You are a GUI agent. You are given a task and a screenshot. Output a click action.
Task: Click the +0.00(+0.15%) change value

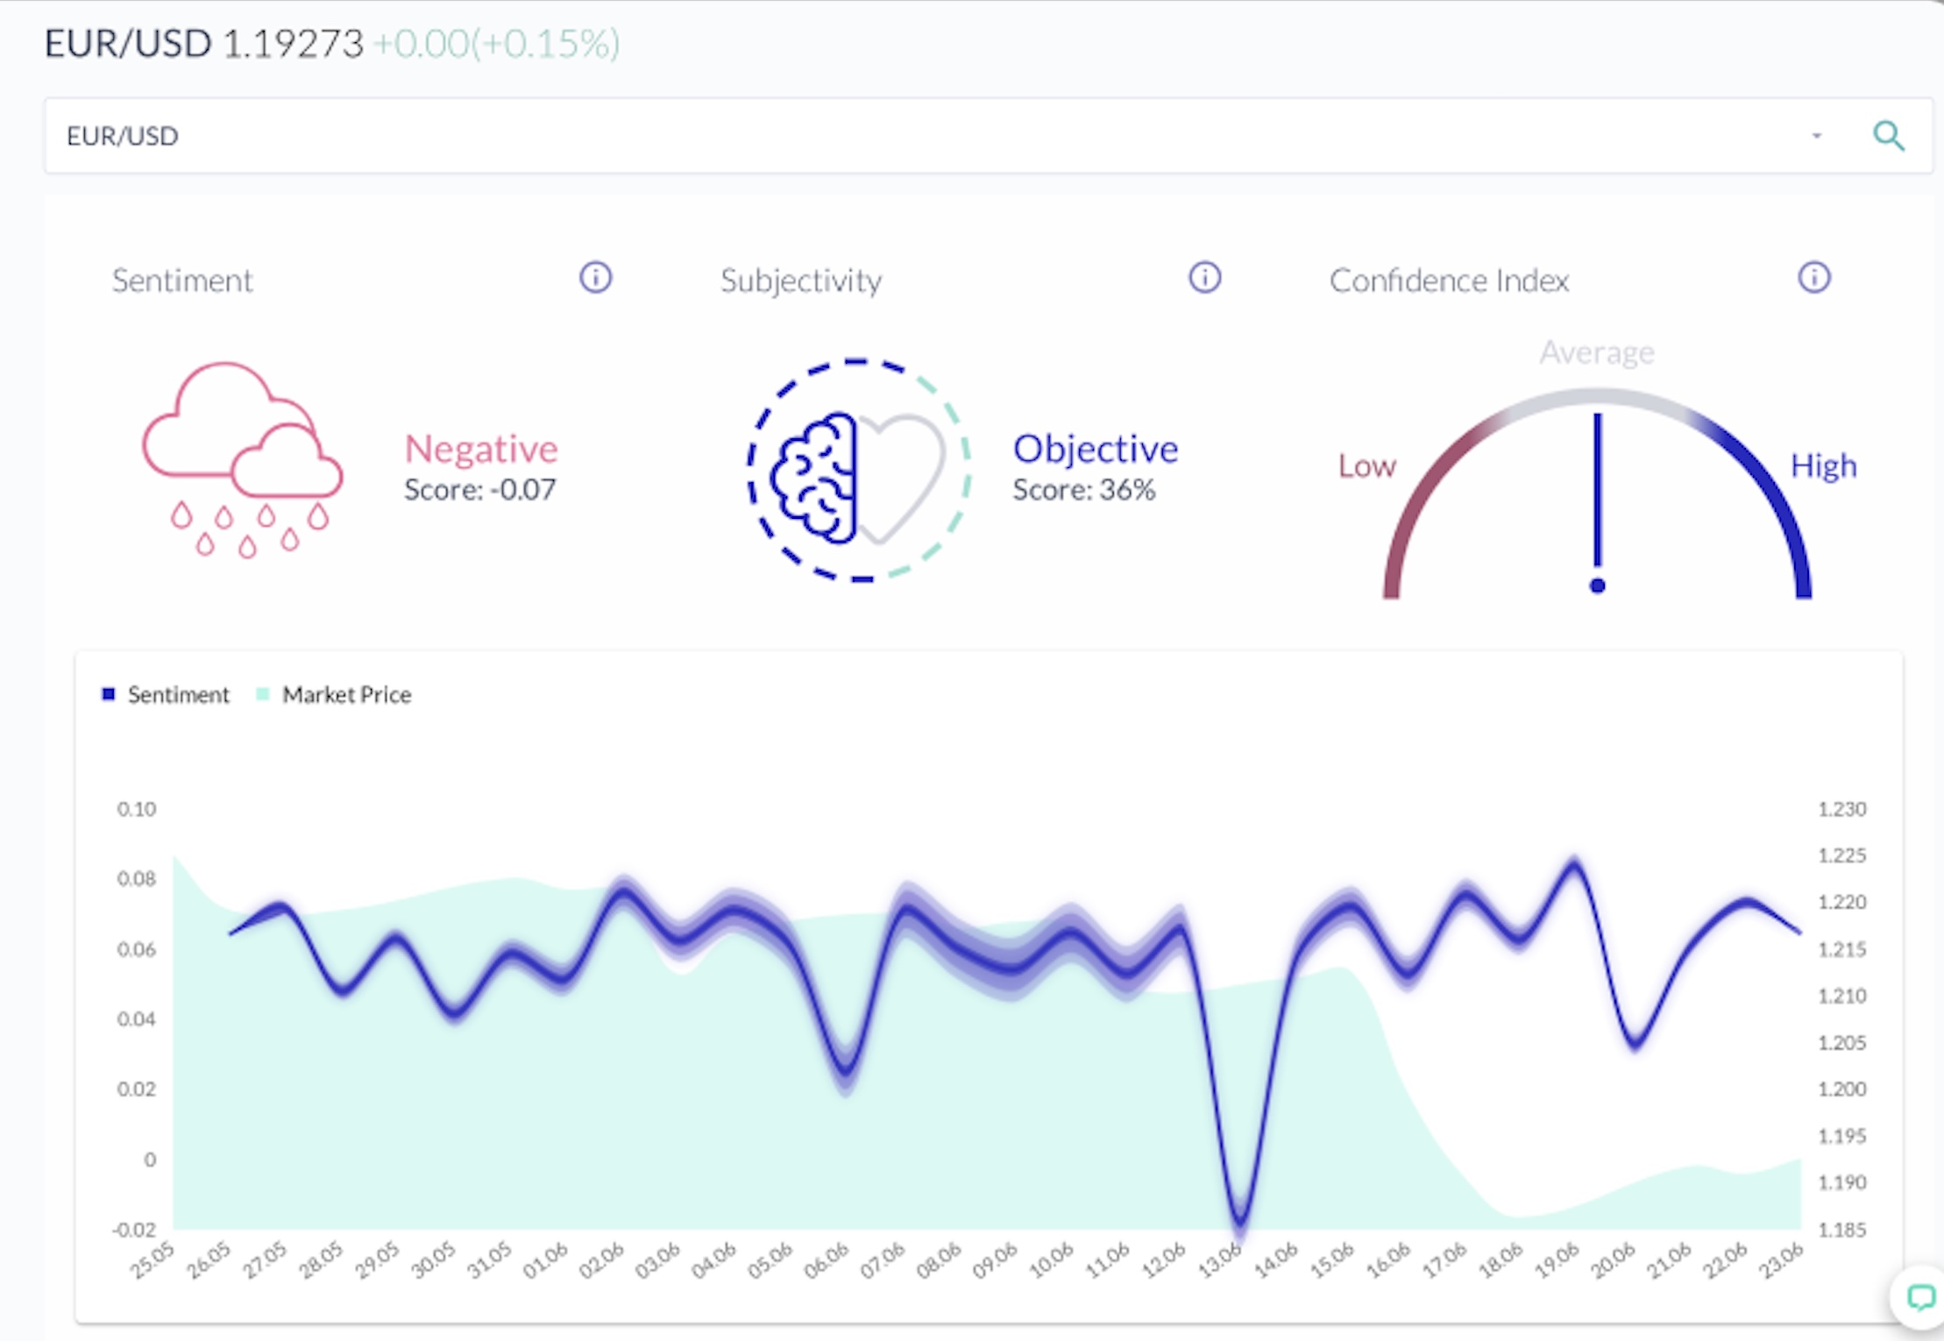[x=496, y=44]
